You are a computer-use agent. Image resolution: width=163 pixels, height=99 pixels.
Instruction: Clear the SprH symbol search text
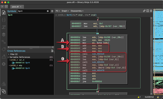48,11
